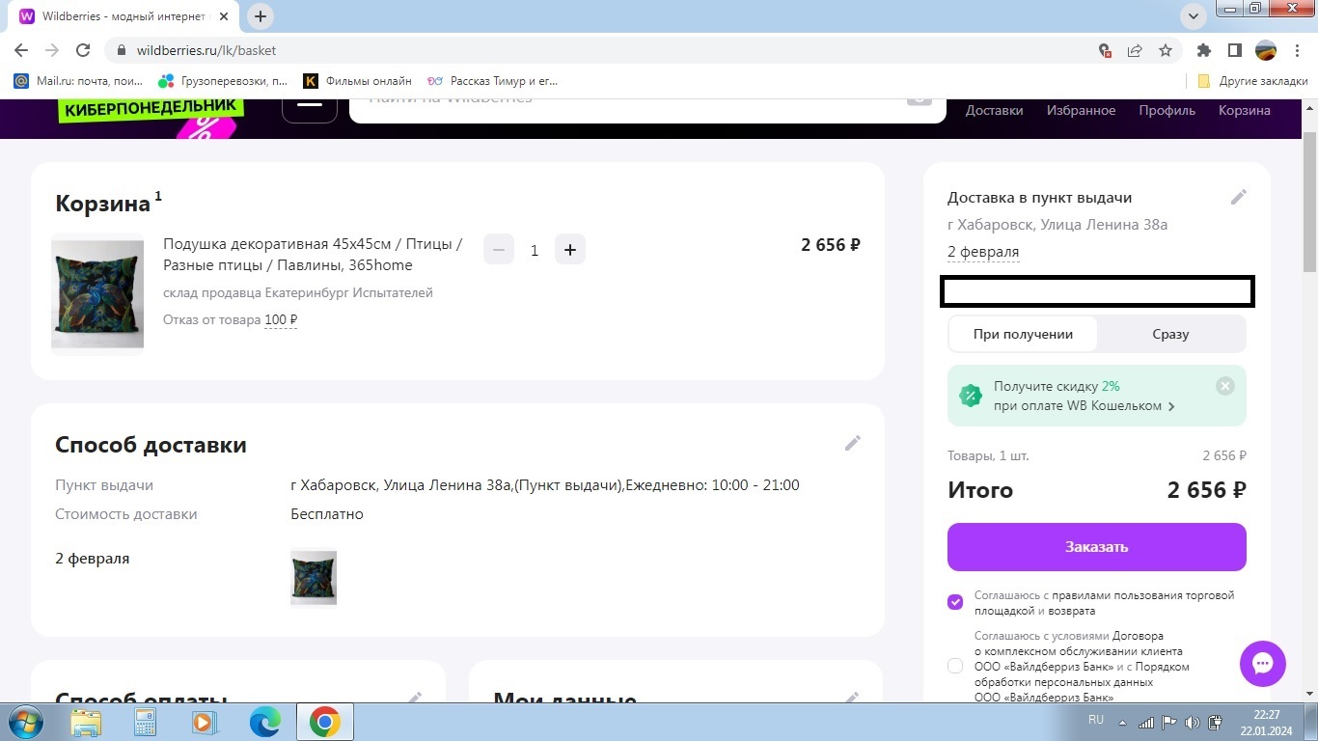Dismiss the WB Кошелёк discount banner

pos(1225,386)
